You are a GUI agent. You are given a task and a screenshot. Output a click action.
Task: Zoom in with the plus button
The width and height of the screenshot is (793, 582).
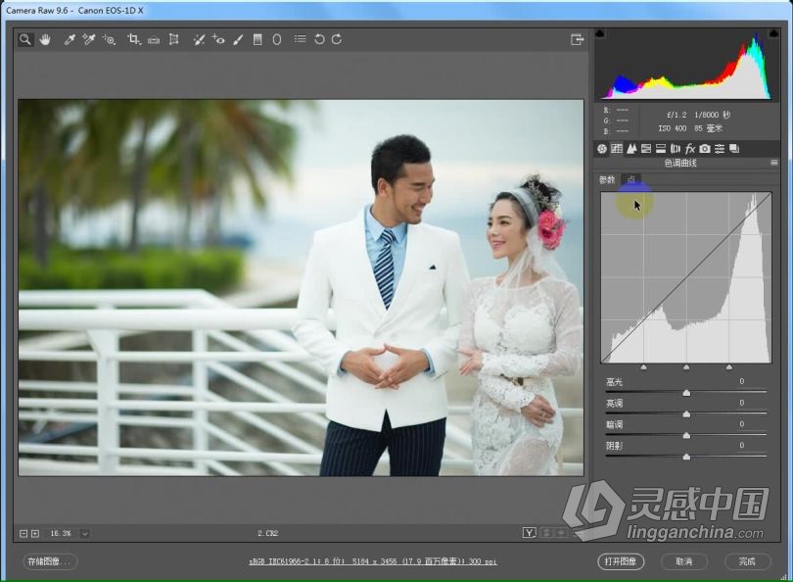coord(35,533)
